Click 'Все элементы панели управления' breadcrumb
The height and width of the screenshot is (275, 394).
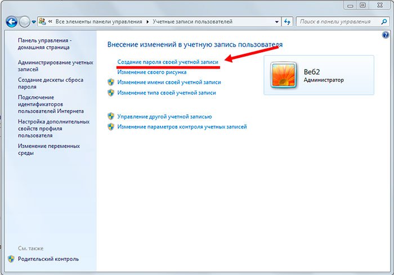point(98,22)
